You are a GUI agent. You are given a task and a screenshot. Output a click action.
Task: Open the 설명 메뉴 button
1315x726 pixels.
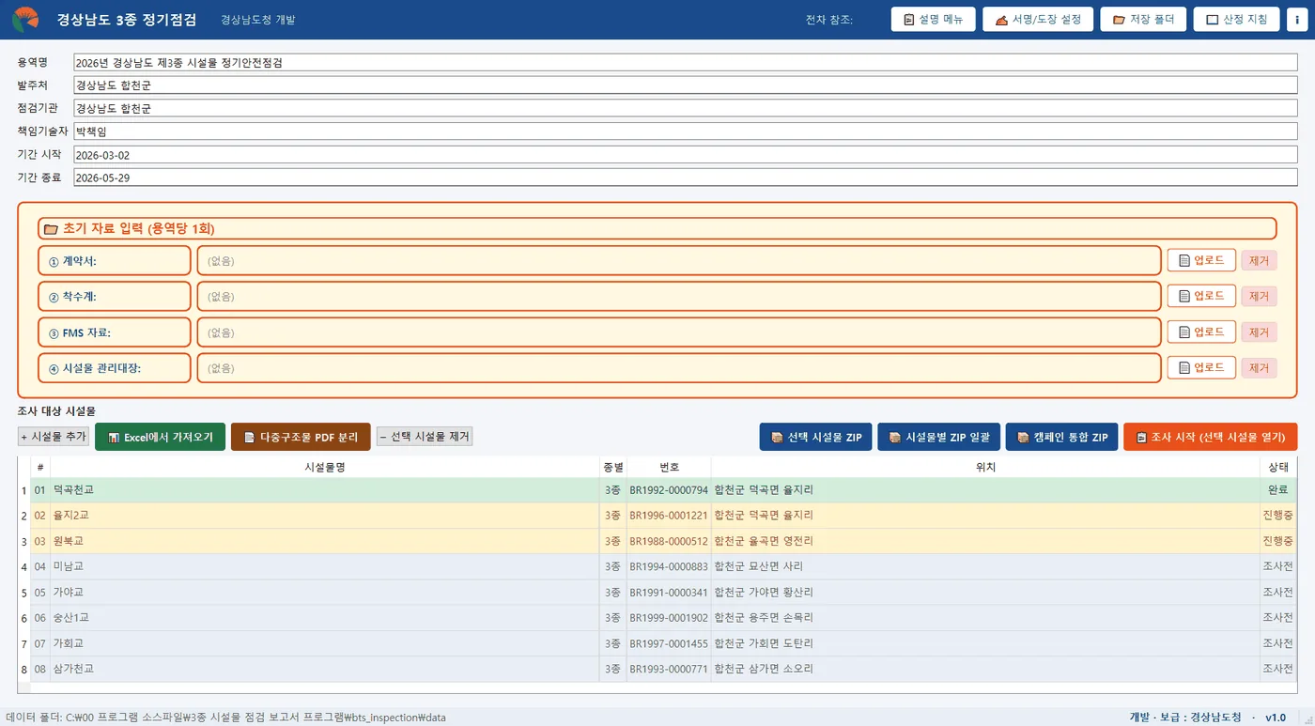[x=933, y=20]
